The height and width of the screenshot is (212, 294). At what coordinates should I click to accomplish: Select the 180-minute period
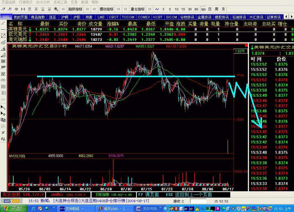click(x=203, y=9)
